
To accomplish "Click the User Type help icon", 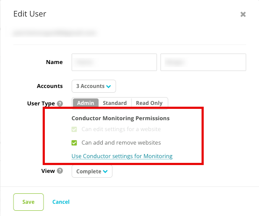I will click(x=60, y=104).
